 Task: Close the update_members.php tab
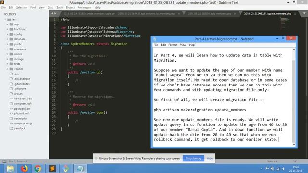(x=295, y=14)
